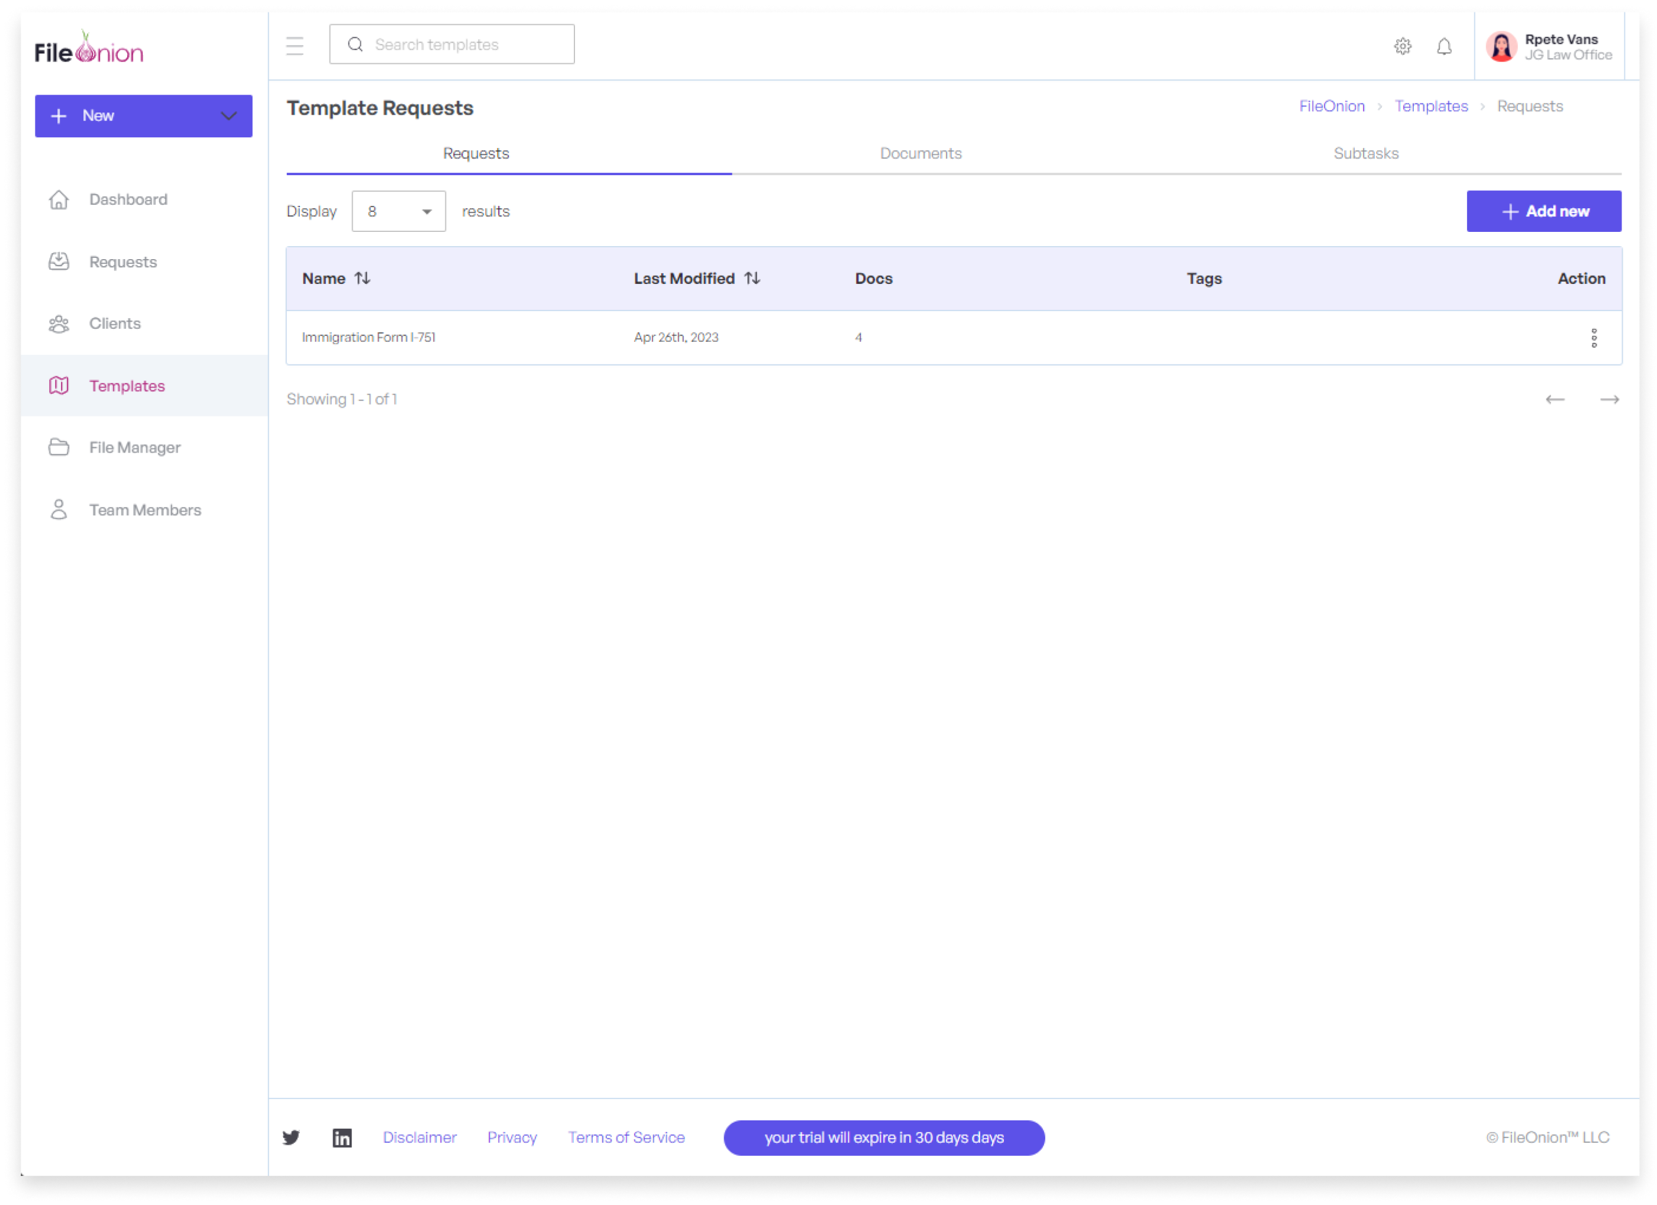Expand the New button dropdown chevron
1657x1205 pixels.
point(229,116)
